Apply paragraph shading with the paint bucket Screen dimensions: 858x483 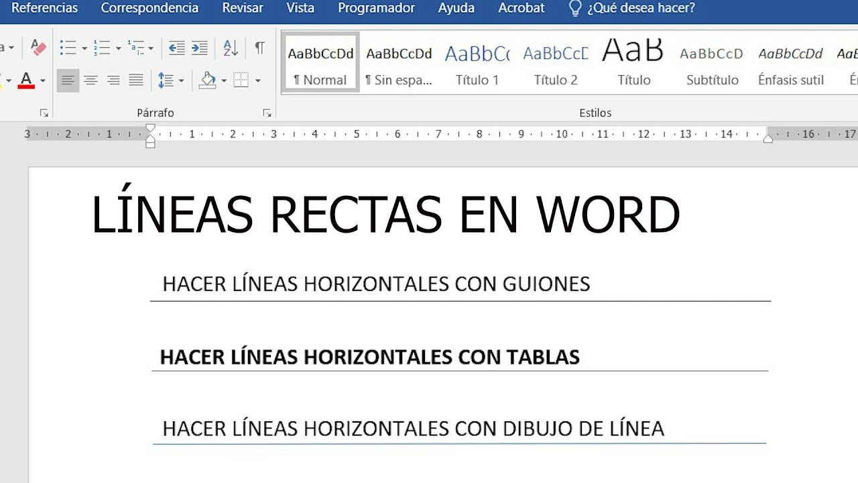click(208, 80)
